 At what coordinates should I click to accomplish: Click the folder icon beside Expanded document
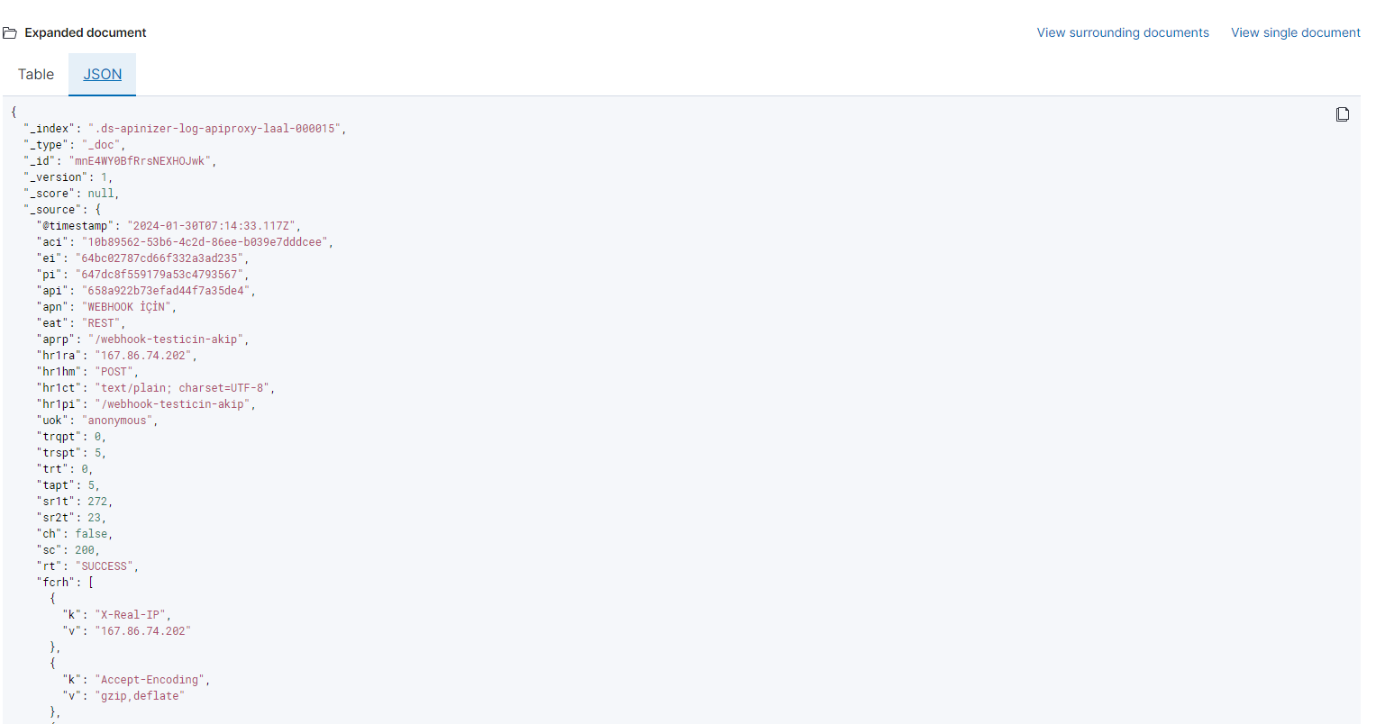(x=10, y=32)
